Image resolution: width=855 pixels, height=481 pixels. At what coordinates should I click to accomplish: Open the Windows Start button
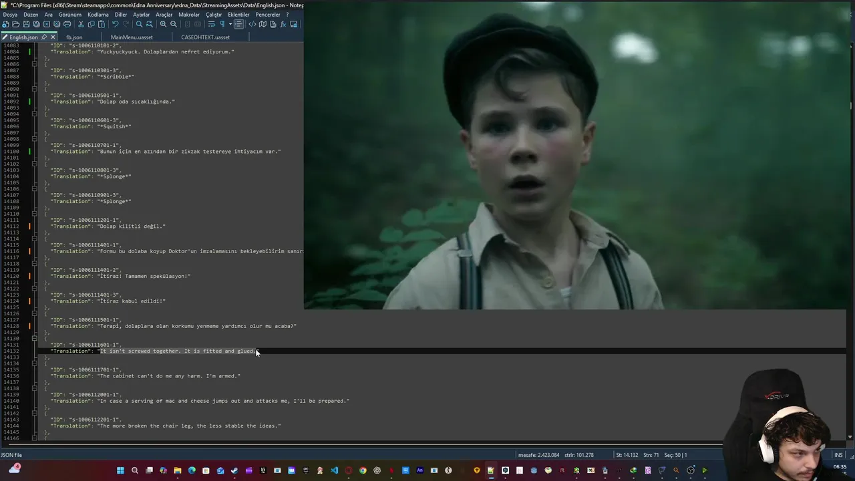[x=120, y=470]
